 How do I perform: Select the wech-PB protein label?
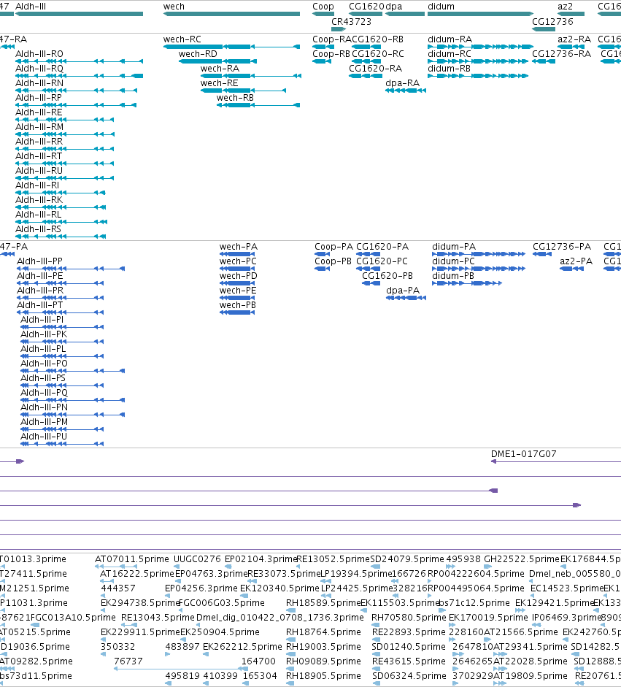click(x=238, y=305)
